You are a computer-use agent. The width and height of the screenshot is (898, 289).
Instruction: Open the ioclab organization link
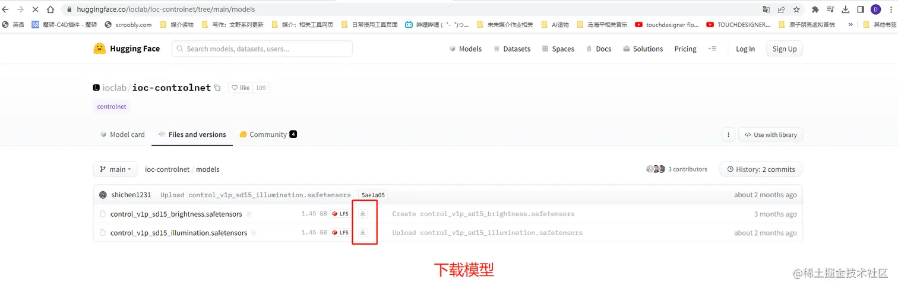[x=114, y=88]
